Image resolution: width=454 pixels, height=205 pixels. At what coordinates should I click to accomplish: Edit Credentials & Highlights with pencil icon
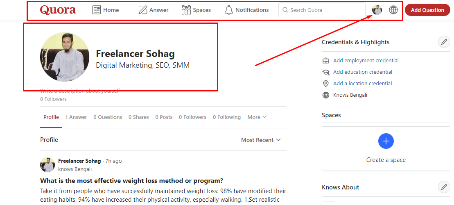[x=444, y=42]
